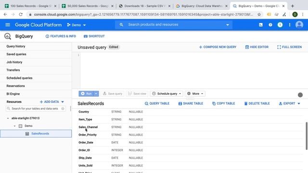Click the Run query button

[86, 94]
